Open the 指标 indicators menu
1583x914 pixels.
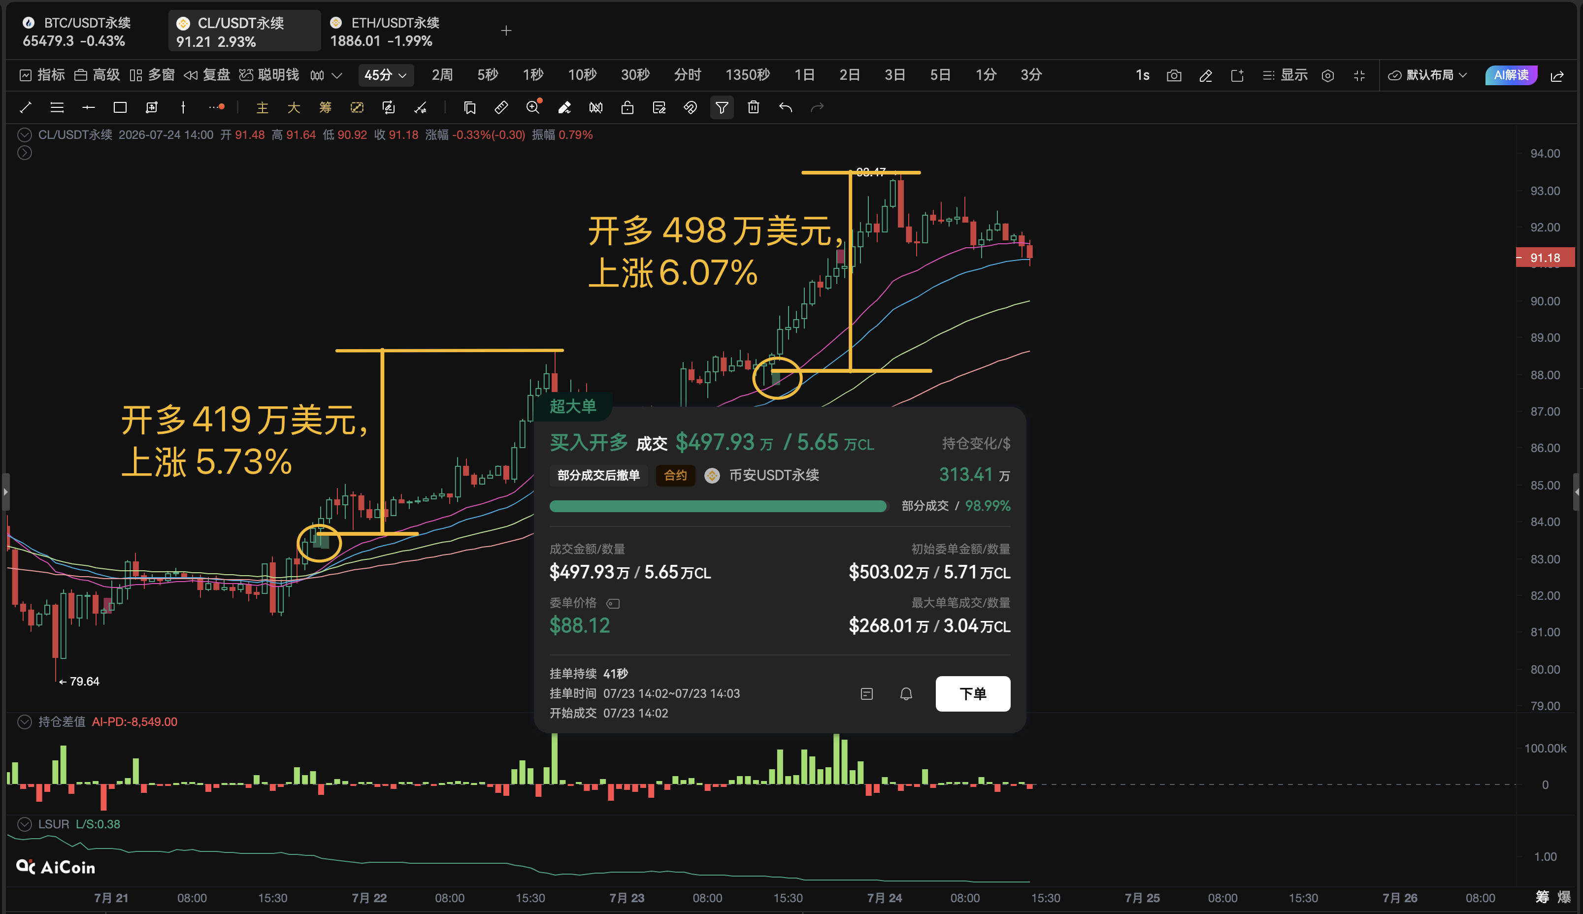pos(43,75)
